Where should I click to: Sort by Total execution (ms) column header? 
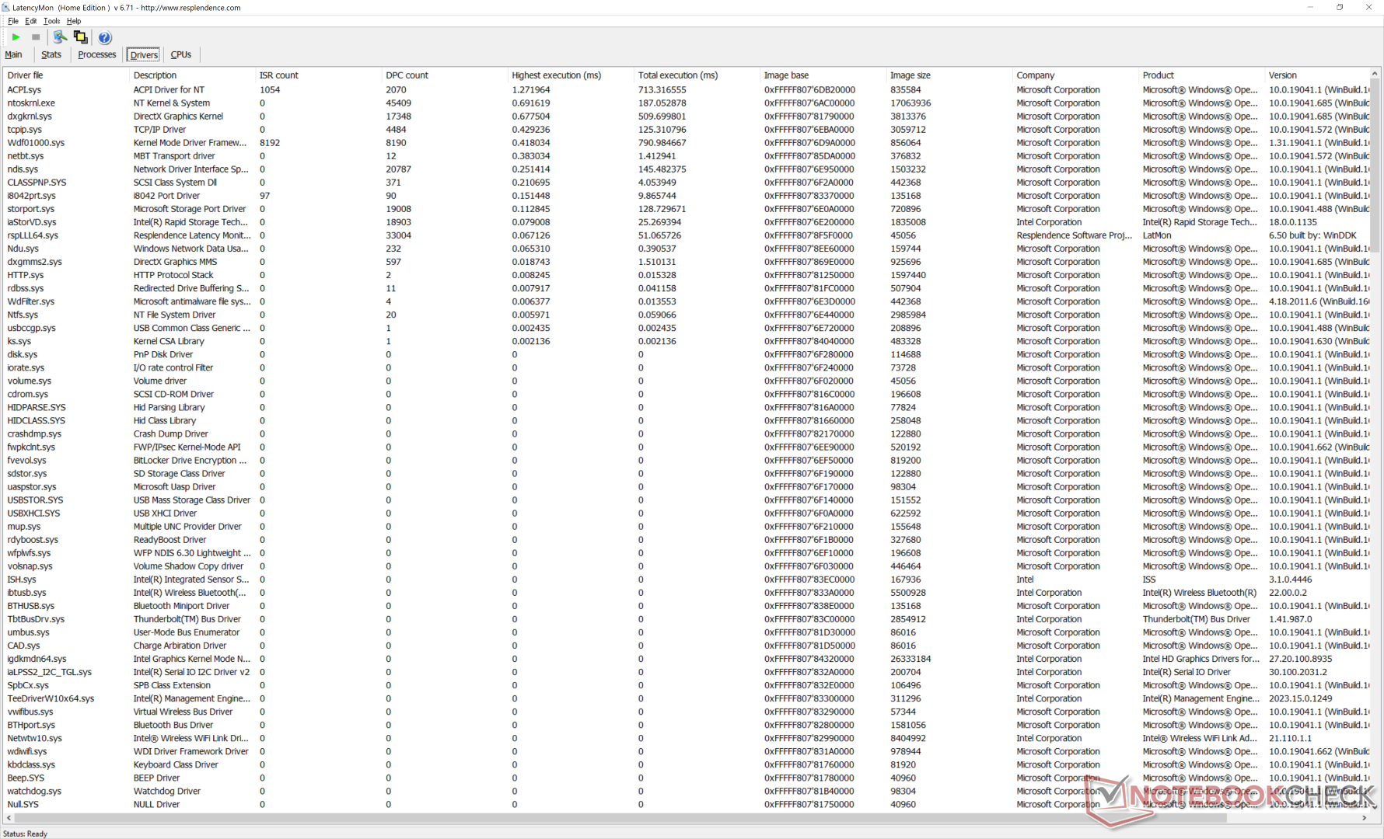(697, 75)
